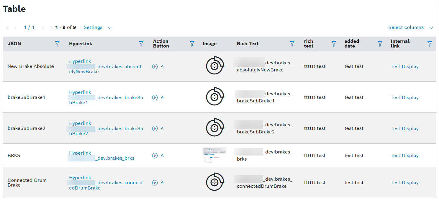The width and height of the screenshot is (439, 201).
Task: Open the Hyperlink column filter
Action: coord(141,44)
